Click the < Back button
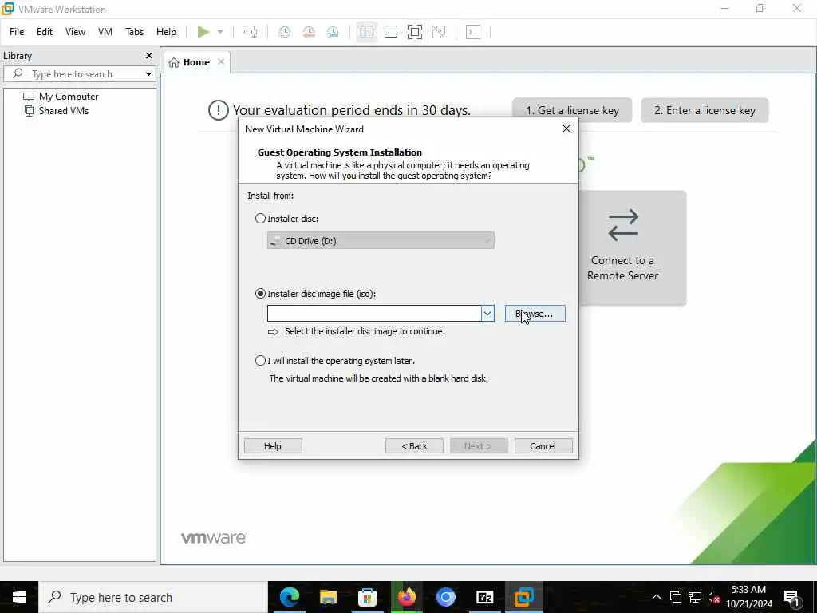Viewport: 817px width, 613px height. pyautogui.click(x=414, y=445)
